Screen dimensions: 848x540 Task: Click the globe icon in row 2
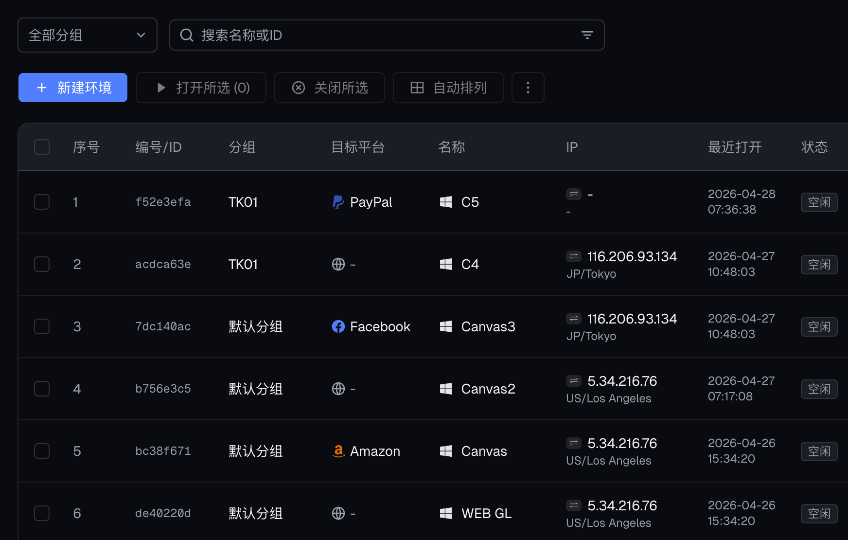coord(338,264)
